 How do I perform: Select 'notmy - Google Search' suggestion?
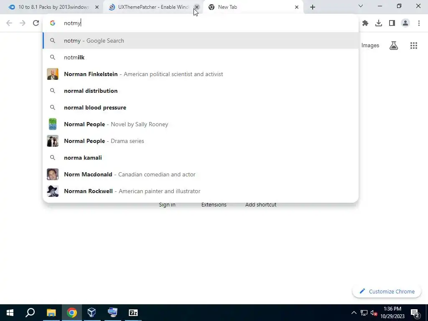[201, 41]
